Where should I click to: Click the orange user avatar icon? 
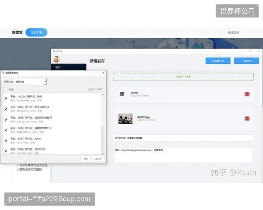[x=57, y=59]
